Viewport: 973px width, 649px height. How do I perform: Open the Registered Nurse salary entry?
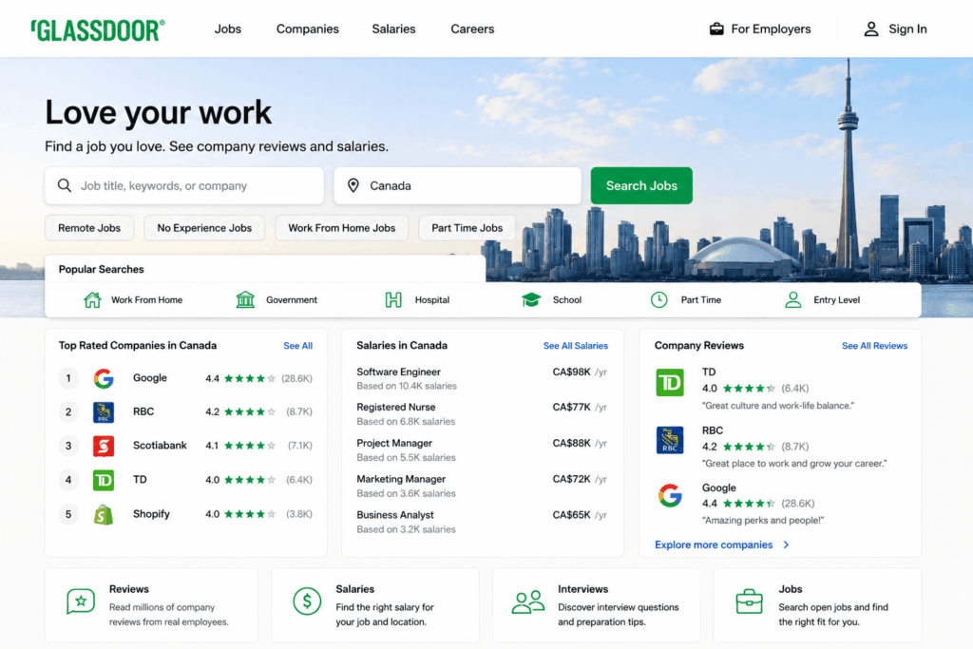tap(482, 414)
